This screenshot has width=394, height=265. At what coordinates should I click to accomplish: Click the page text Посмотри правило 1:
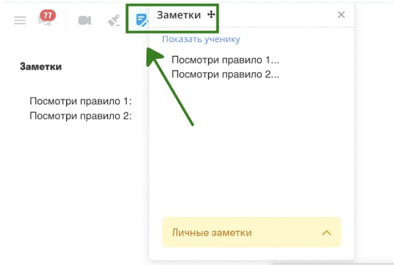(80, 101)
